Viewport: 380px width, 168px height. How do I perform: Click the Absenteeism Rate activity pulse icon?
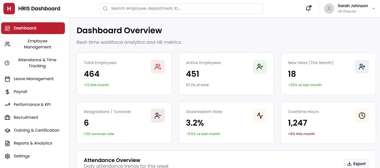pyautogui.click(x=260, y=116)
